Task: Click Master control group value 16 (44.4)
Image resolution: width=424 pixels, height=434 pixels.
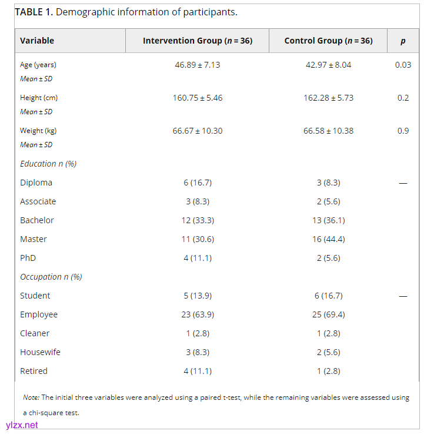Action: [328, 239]
